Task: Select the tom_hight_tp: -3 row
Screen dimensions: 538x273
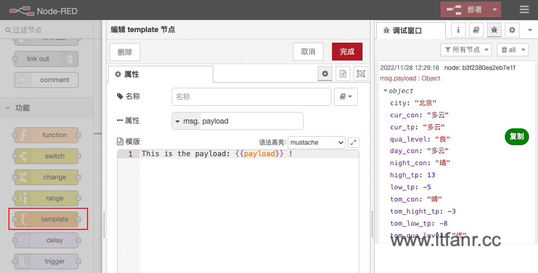Action: click(x=423, y=211)
